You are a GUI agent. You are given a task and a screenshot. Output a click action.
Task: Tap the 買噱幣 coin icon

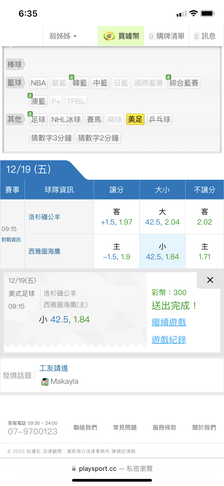[109, 36]
